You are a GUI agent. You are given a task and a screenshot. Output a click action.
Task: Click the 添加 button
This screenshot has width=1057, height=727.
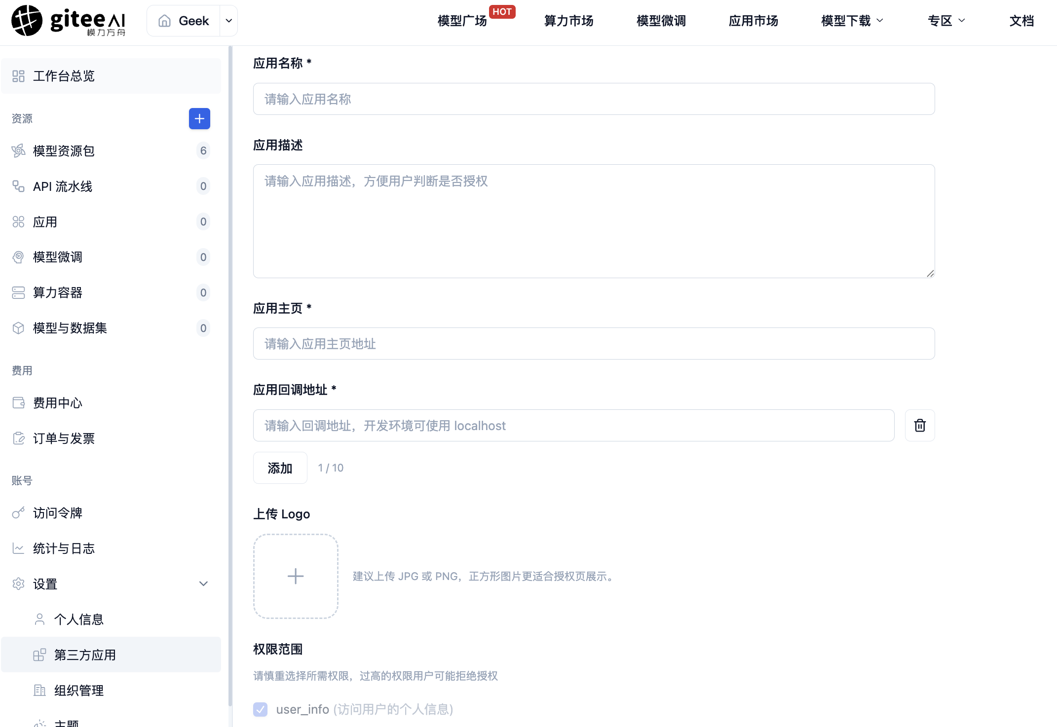(x=280, y=468)
